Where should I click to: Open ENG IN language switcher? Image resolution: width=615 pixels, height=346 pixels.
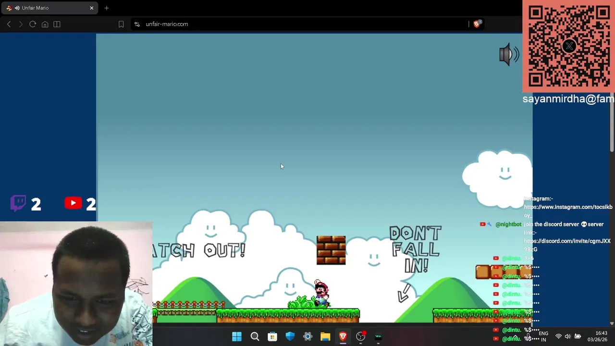click(543, 336)
